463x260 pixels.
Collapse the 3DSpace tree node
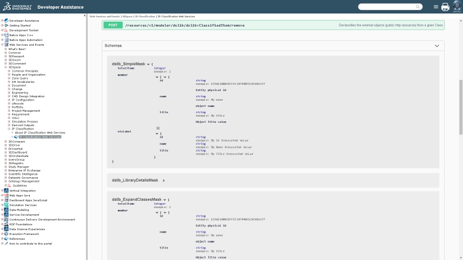[x=6, y=67]
